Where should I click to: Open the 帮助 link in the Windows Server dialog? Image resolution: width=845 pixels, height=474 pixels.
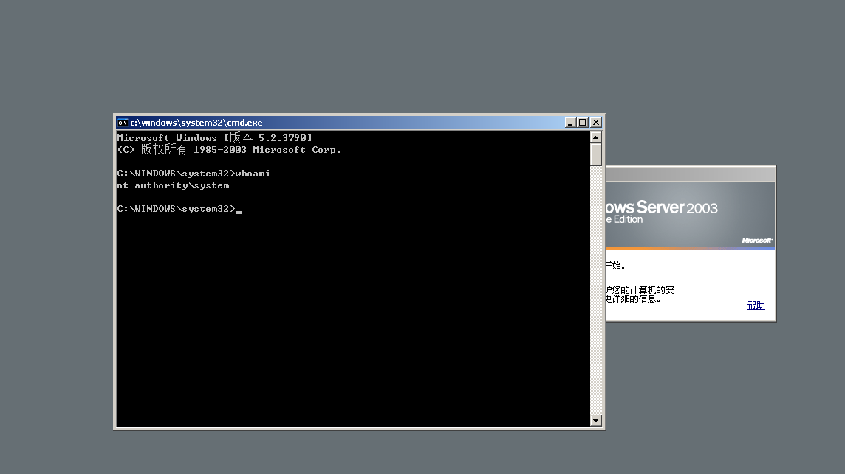click(756, 306)
